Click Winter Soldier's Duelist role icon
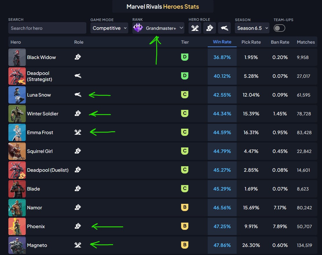The width and height of the screenshot is (322, 255). [78, 113]
